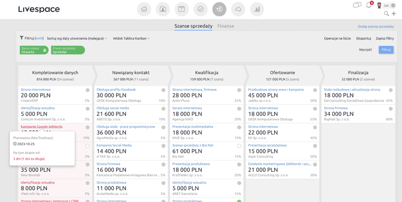Open the Kampania Google AdWords deal link
Viewport: 402px width, 202px height.
coord(42,126)
